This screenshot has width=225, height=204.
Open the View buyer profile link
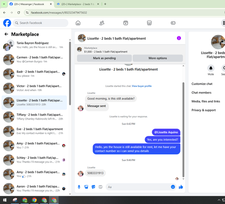click(x=142, y=86)
